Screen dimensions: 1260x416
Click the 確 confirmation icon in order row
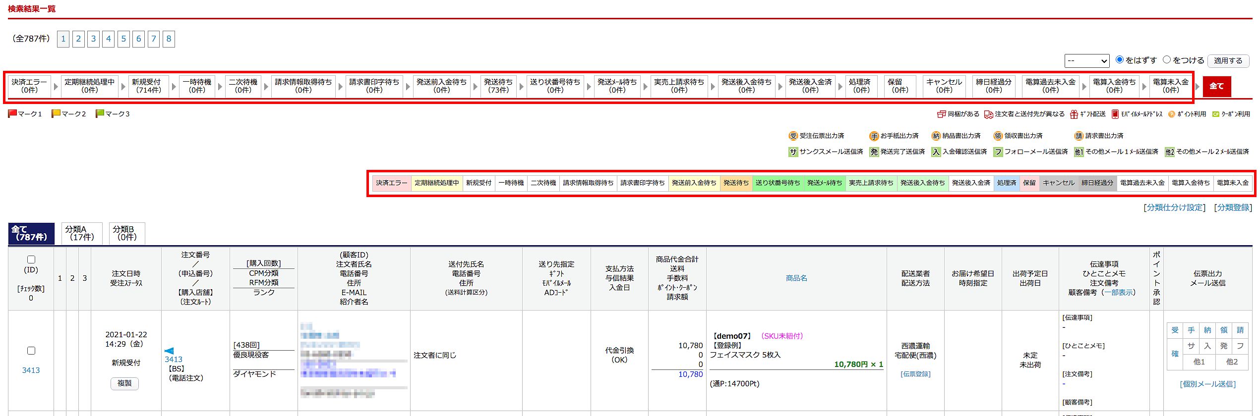(1175, 354)
